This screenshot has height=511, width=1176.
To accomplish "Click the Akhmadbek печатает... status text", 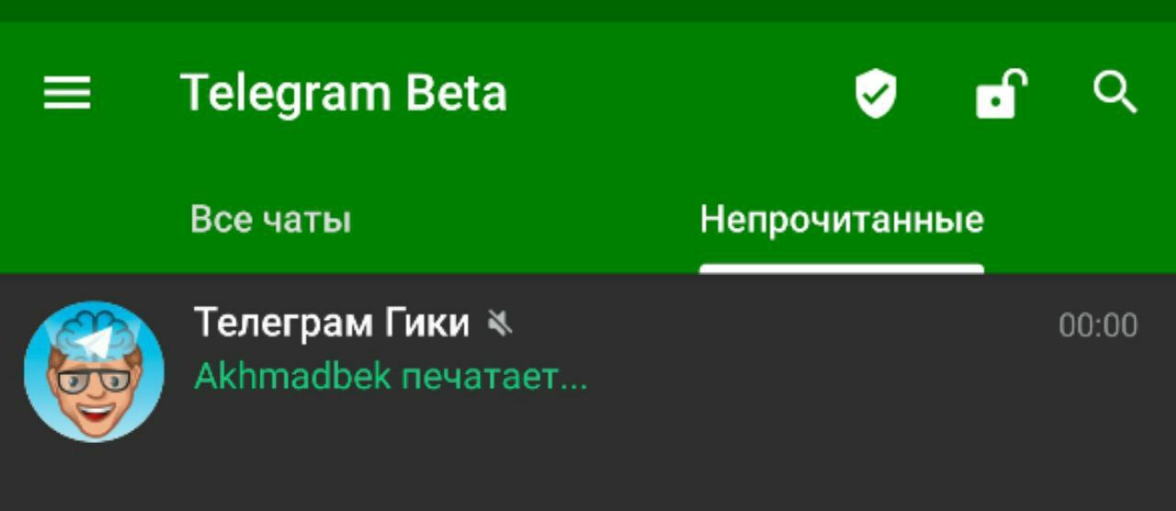I will pyautogui.click(x=390, y=377).
